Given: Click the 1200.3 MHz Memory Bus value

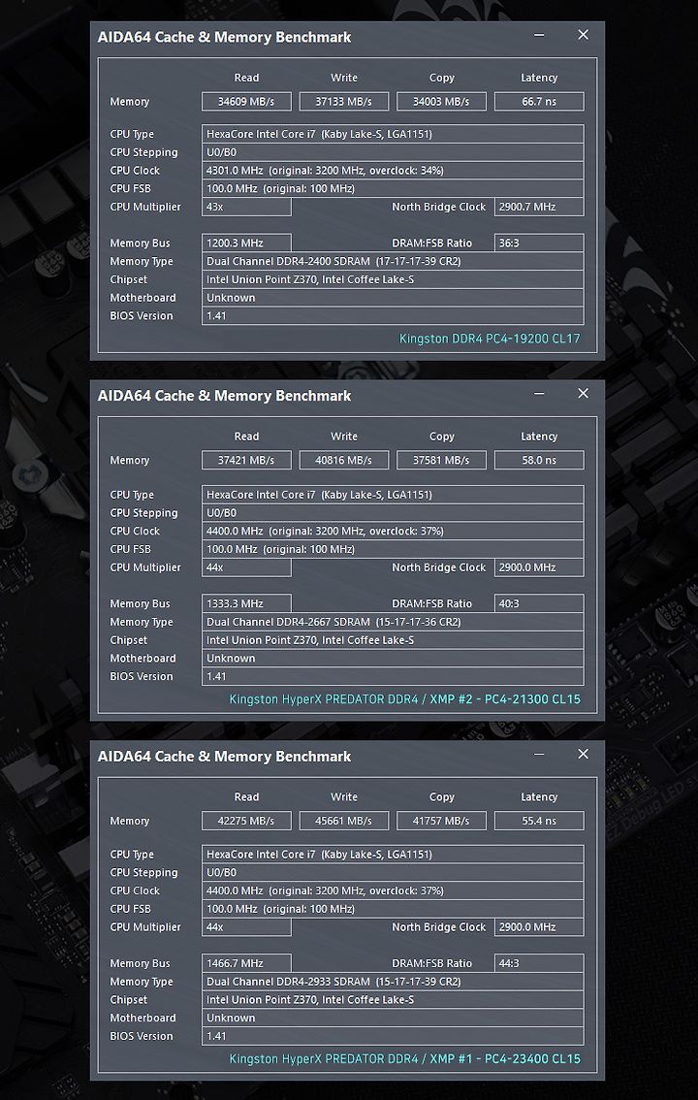Looking at the screenshot, I should point(246,243).
